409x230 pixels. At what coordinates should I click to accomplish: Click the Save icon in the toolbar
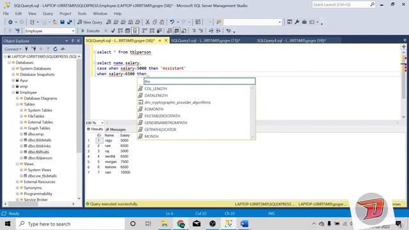tap(63, 22)
